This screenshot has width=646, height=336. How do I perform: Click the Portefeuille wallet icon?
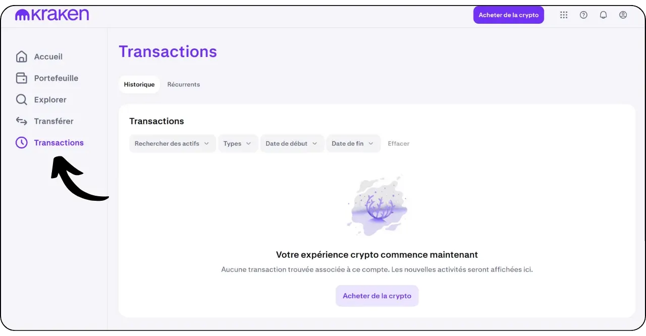click(x=22, y=78)
